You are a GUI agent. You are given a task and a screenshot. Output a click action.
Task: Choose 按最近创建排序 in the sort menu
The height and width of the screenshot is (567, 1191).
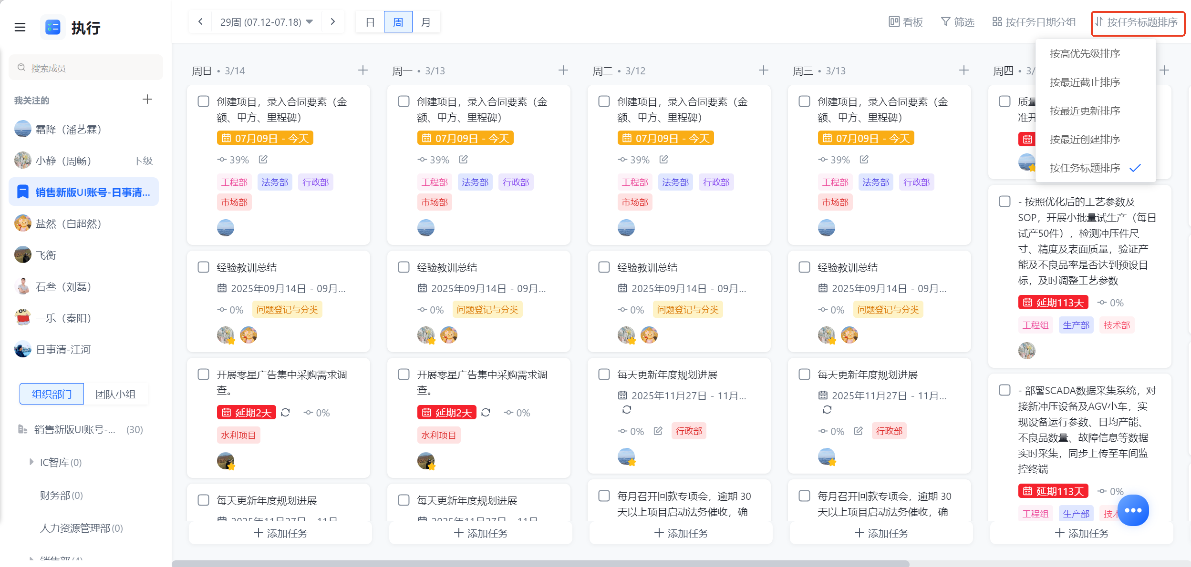(x=1095, y=139)
